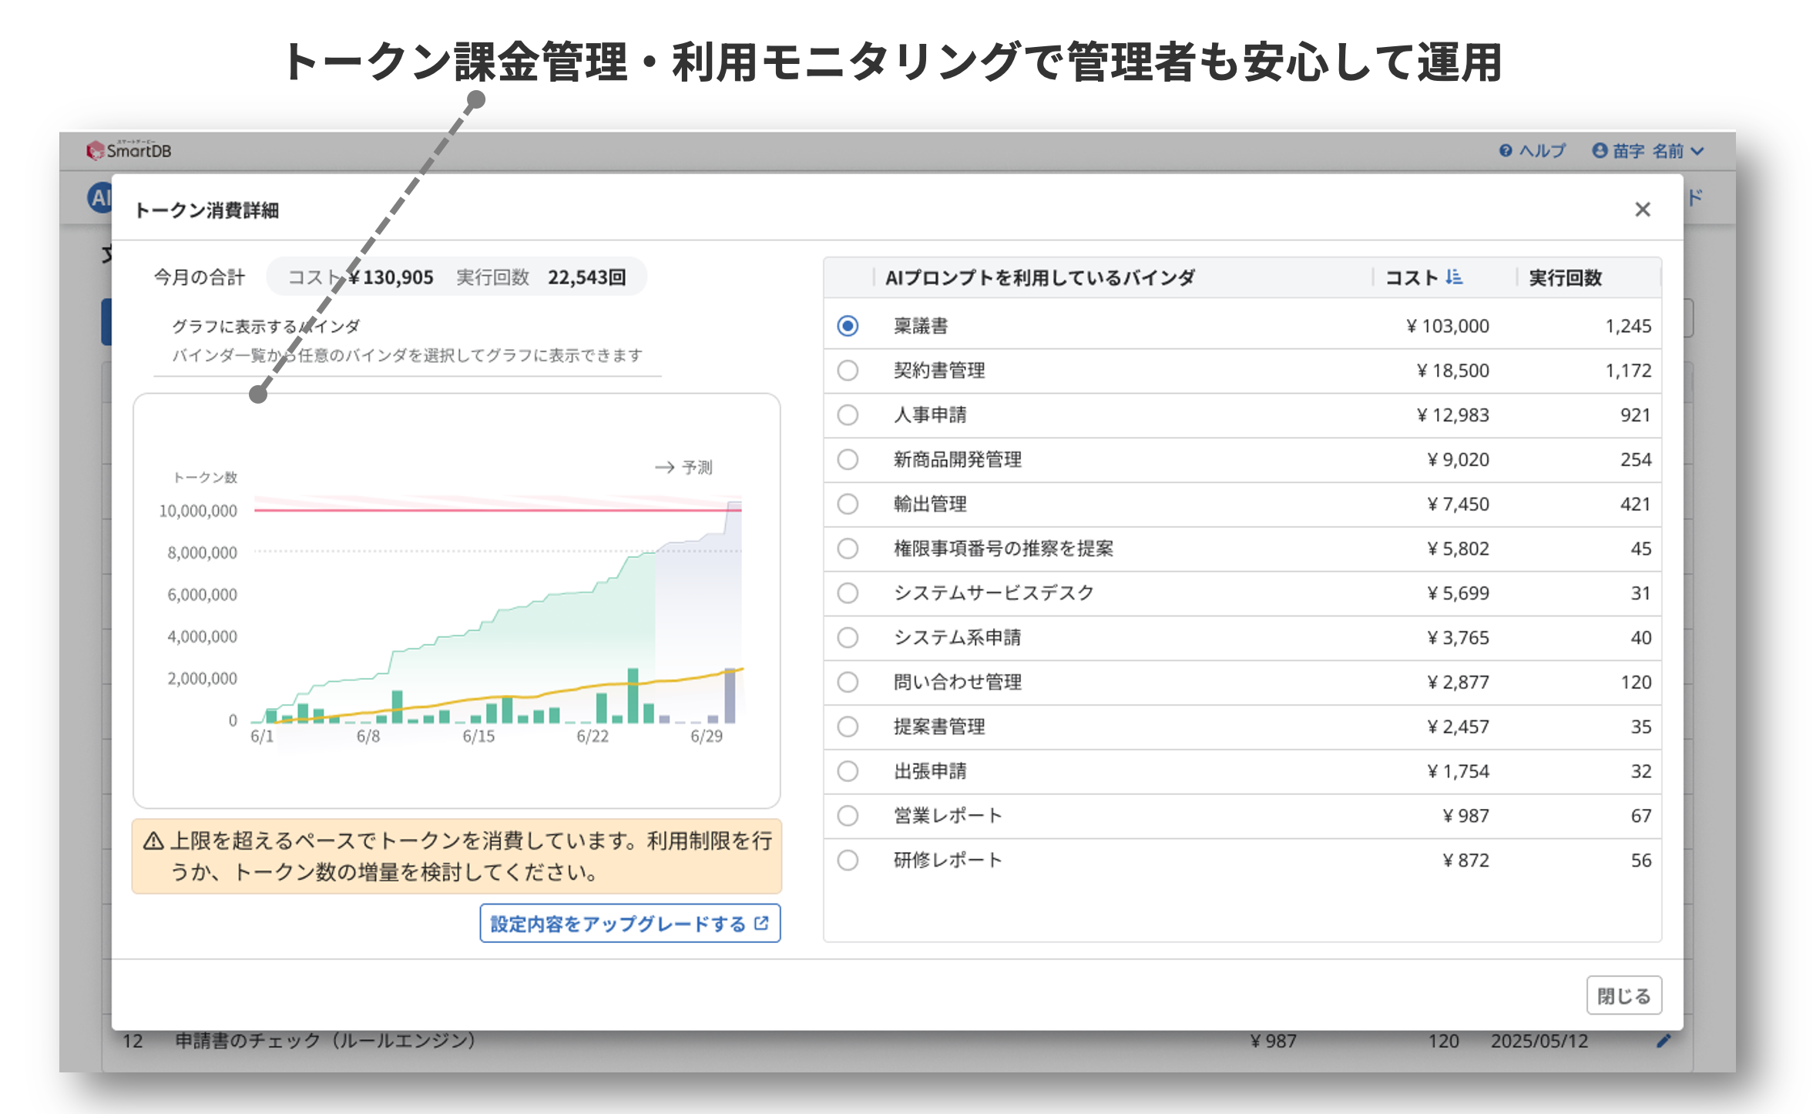Sort by the 実行回数 column header
The width and height of the screenshot is (1813, 1114).
1564,277
